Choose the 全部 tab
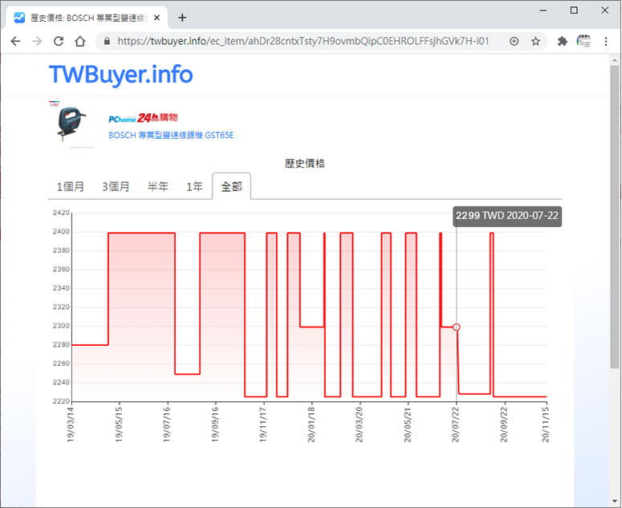 point(231,186)
